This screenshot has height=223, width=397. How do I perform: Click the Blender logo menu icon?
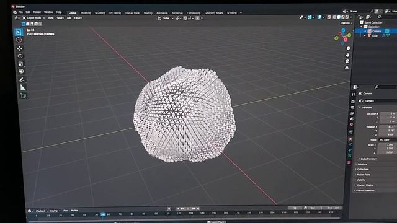point(15,12)
